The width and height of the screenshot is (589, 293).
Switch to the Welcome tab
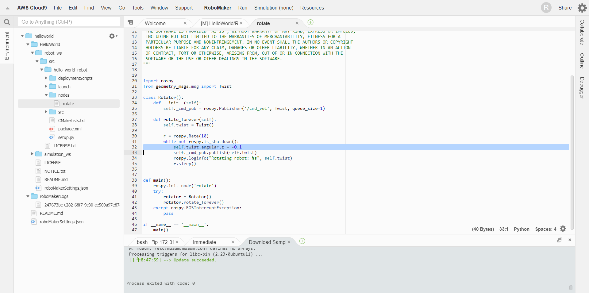[155, 23]
